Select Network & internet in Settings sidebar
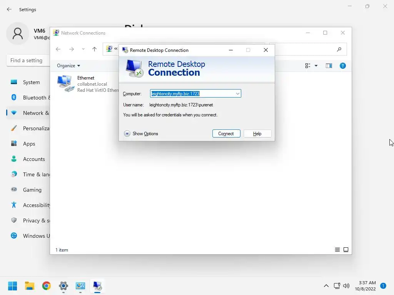394x295 pixels. click(28, 113)
